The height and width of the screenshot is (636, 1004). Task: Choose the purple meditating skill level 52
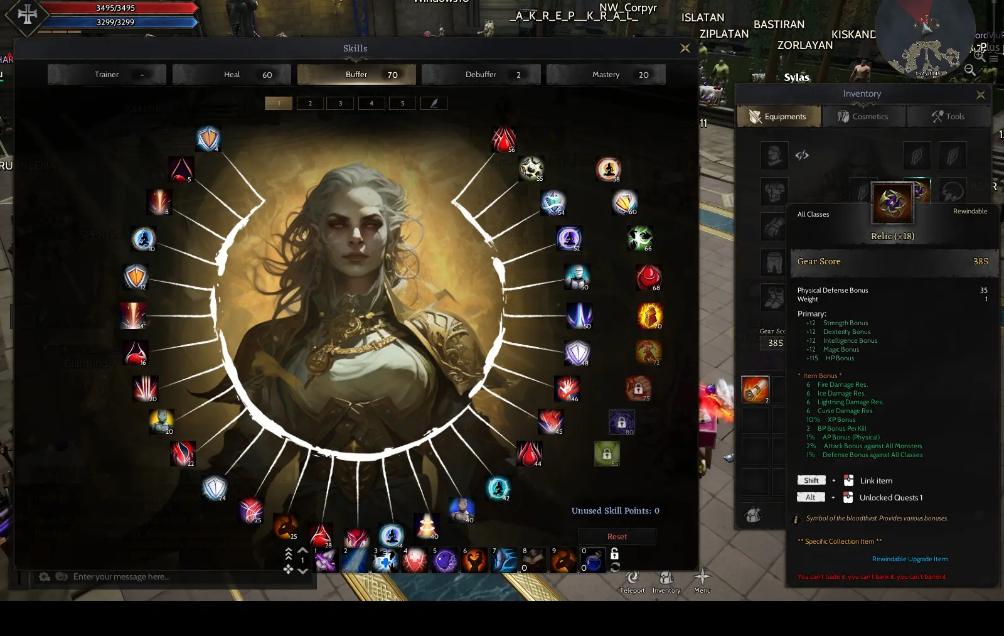tap(569, 239)
